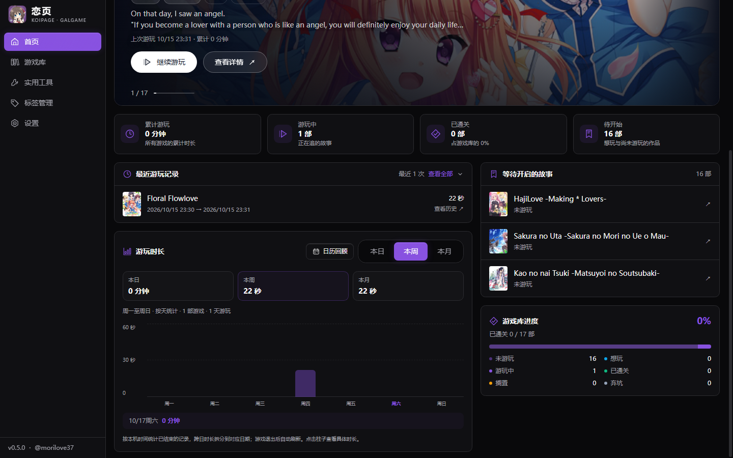Image resolution: width=733 pixels, height=458 pixels.
Task: Click the 查看全部 link in recent records
Action: [440, 174]
